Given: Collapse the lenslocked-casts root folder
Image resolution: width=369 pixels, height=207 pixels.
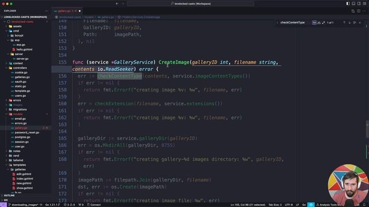Looking at the screenshot, I should pyautogui.click(x=22, y=22).
